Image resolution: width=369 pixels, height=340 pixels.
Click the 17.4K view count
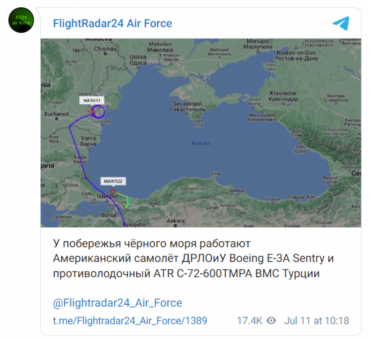(249, 320)
